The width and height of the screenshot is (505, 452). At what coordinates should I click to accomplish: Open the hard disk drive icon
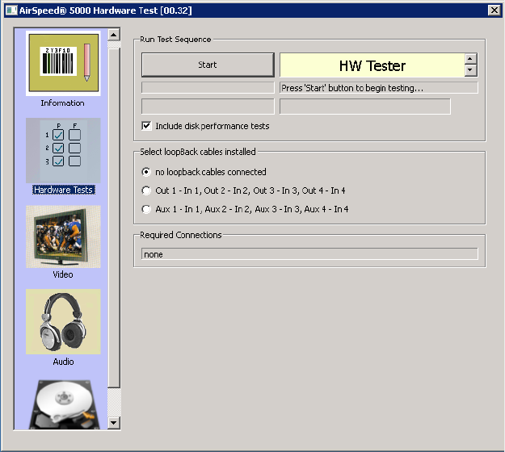click(x=63, y=404)
